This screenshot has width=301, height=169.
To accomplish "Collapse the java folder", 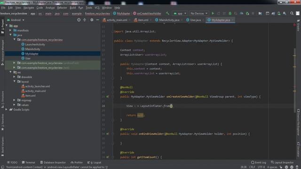I will tap(10, 35).
